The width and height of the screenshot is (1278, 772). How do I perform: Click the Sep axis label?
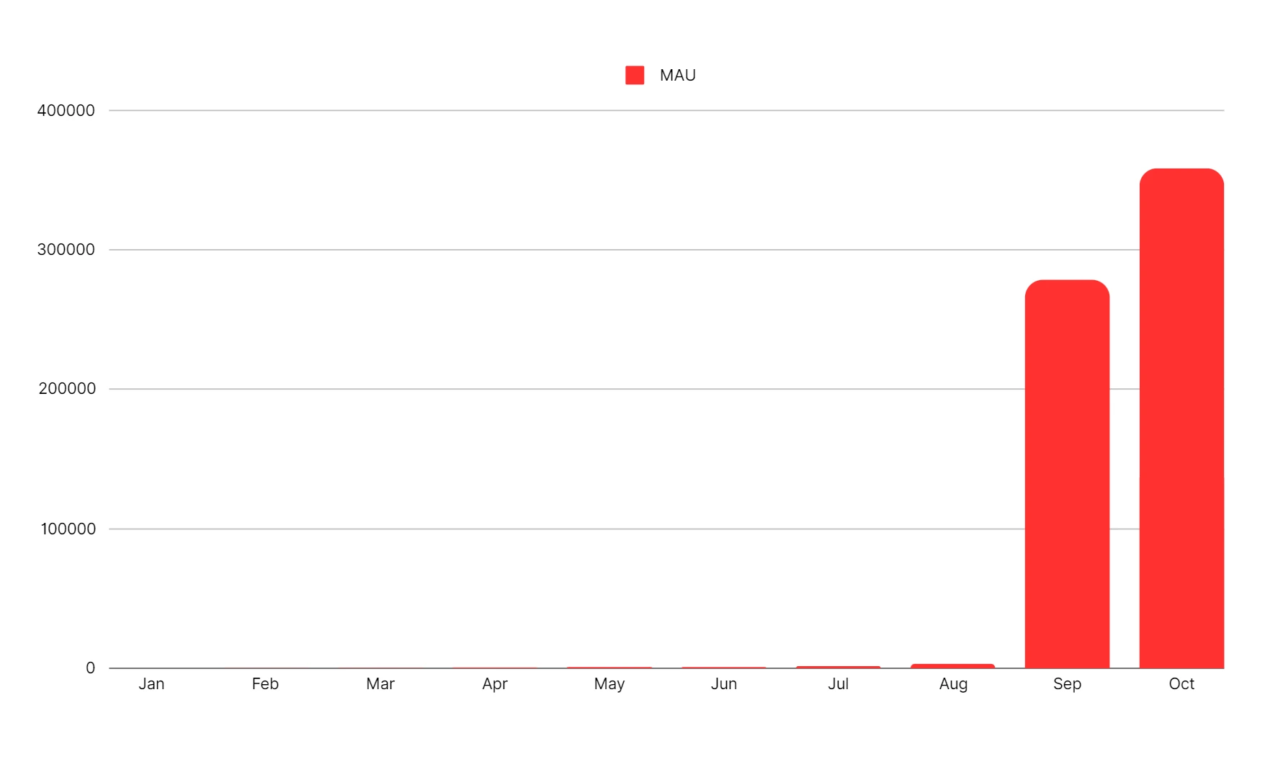click(1067, 684)
